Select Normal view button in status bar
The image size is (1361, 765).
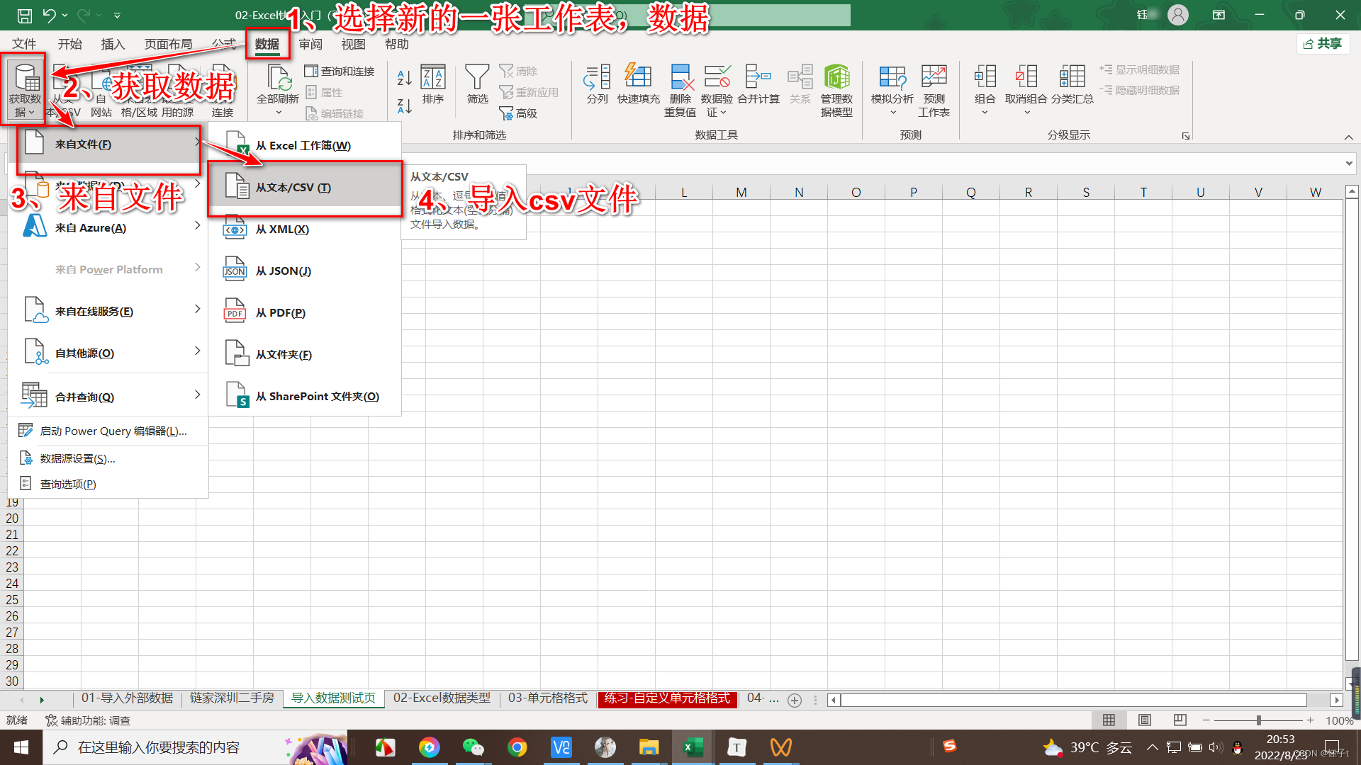pos(1109,720)
